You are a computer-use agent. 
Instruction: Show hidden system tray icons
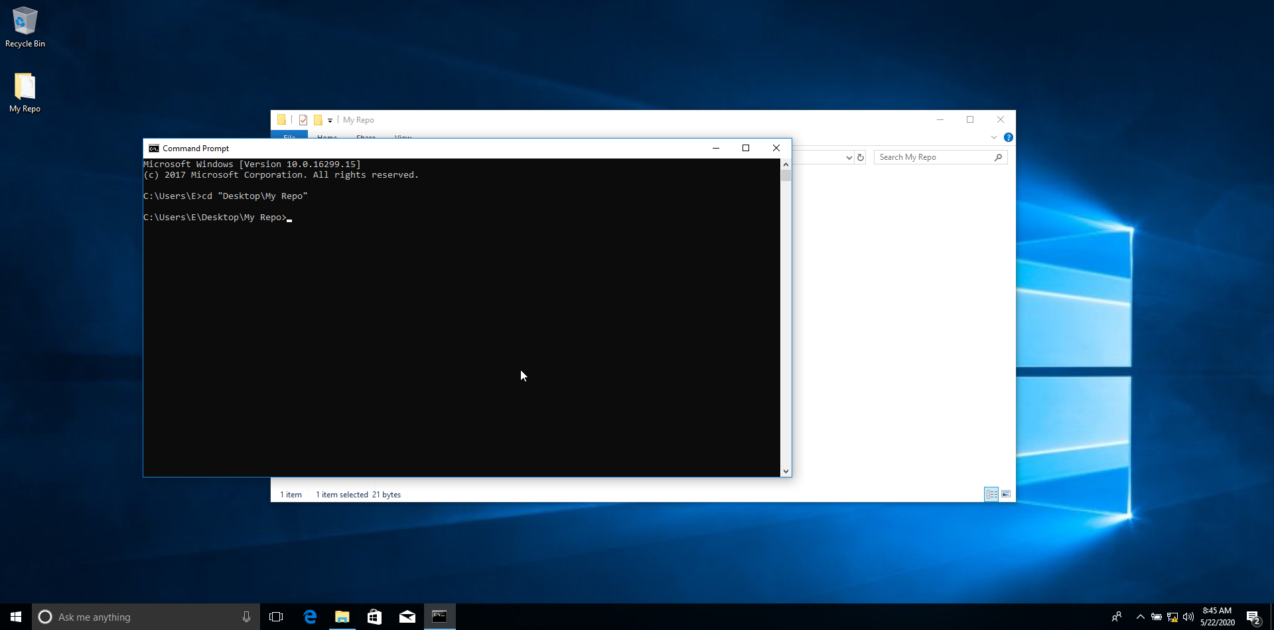click(x=1141, y=617)
